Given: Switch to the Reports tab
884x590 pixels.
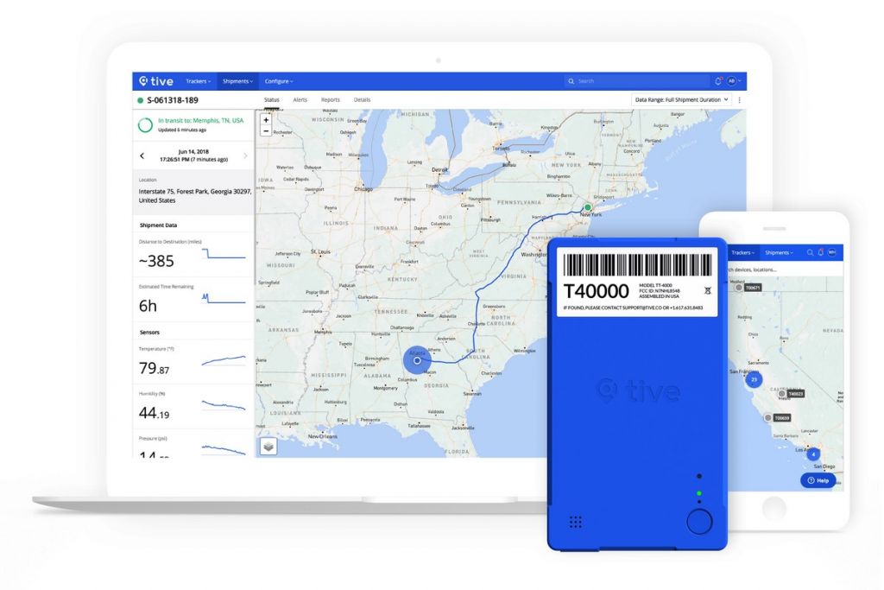Looking at the screenshot, I should coord(331,100).
